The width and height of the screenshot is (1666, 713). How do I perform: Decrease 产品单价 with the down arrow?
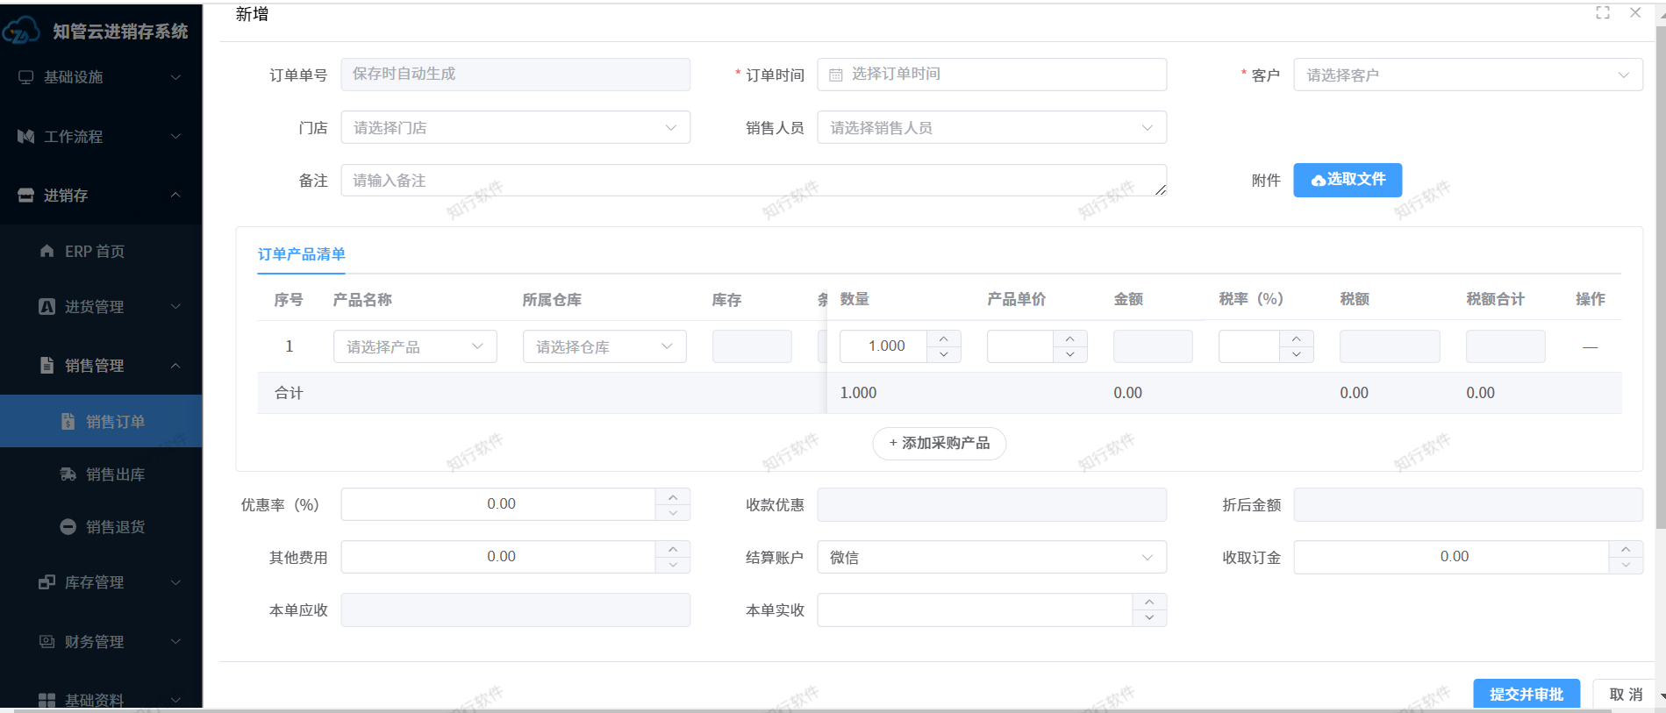click(1069, 354)
